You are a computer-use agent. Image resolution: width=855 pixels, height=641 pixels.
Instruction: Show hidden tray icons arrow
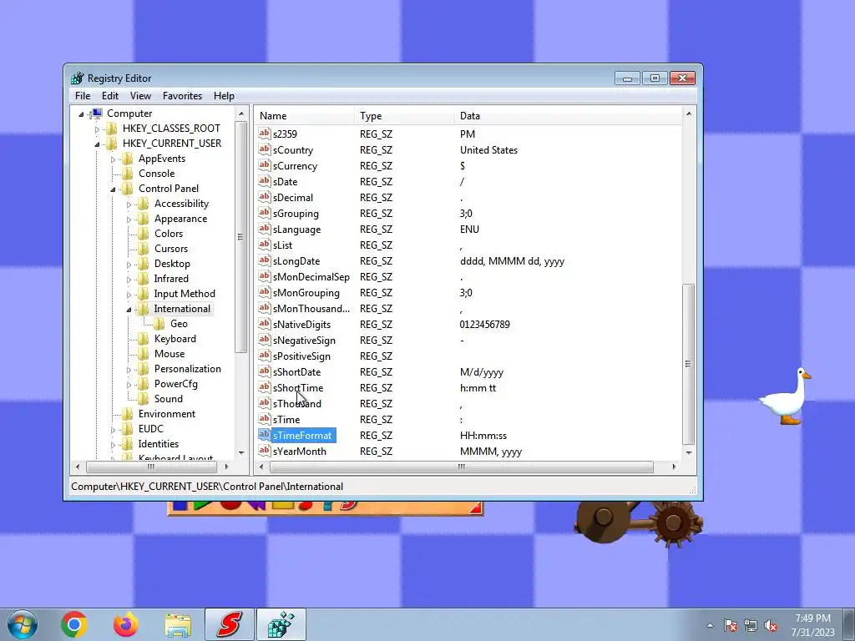(x=710, y=626)
